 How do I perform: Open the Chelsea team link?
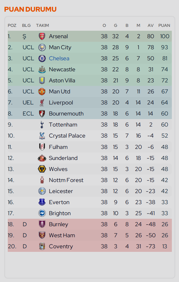(x=59, y=58)
